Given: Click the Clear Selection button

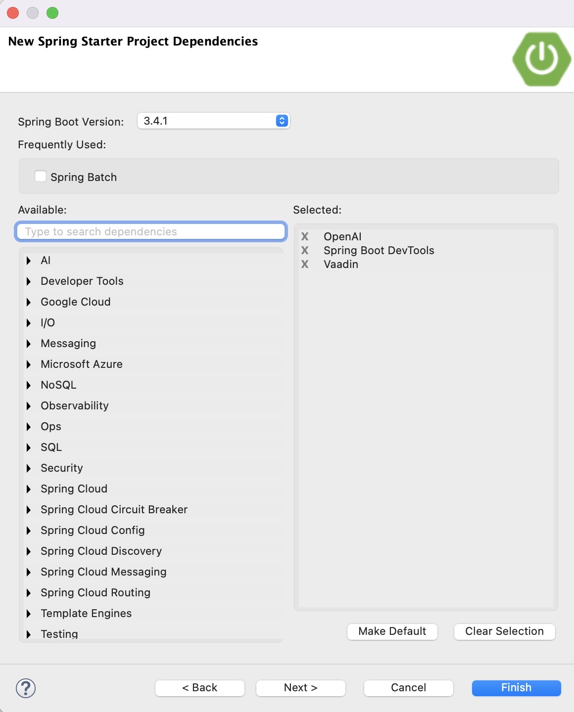Looking at the screenshot, I should click(x=504, y=631).
